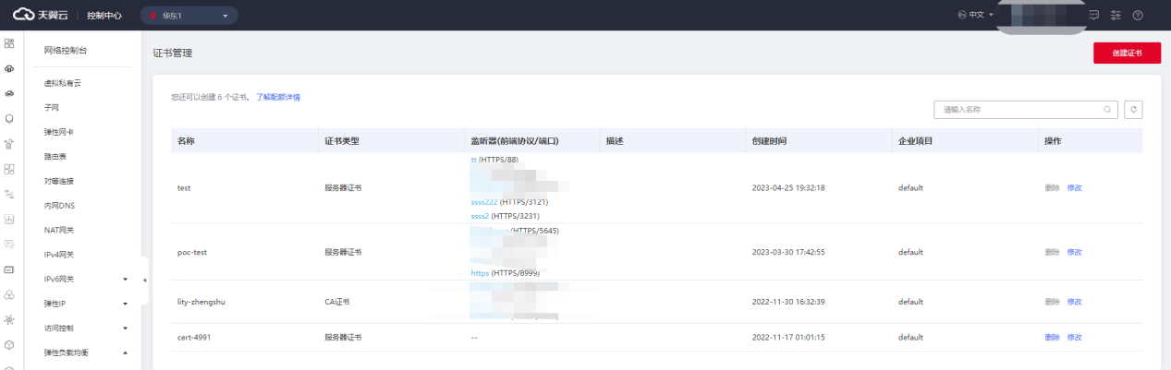
Task: Open IPv4网关 in sidebar
Action: click(59, 255)
